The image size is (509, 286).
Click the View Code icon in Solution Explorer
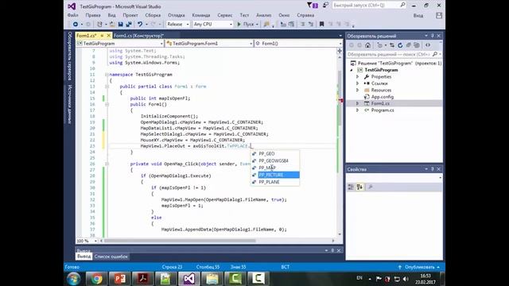pos(428,45)
